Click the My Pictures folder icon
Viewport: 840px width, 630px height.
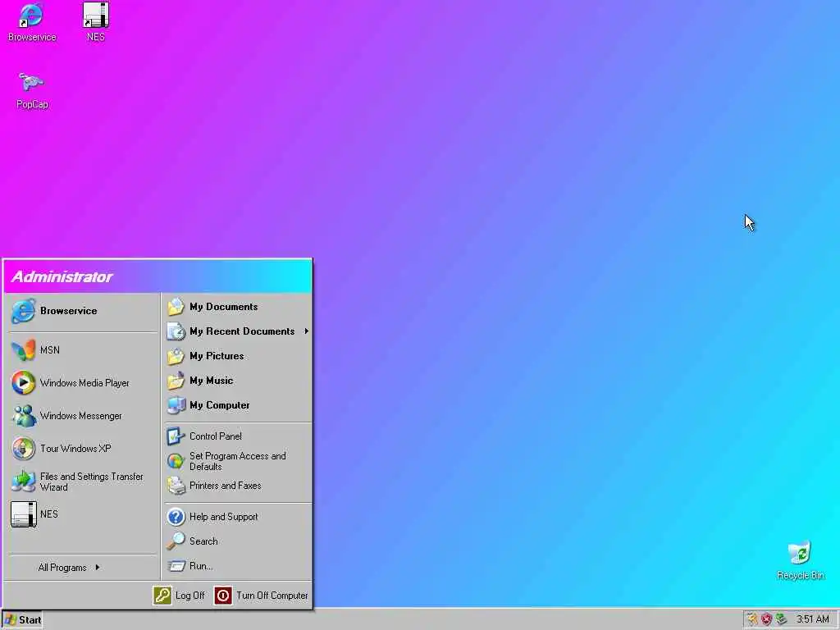(x=176, y=356)
